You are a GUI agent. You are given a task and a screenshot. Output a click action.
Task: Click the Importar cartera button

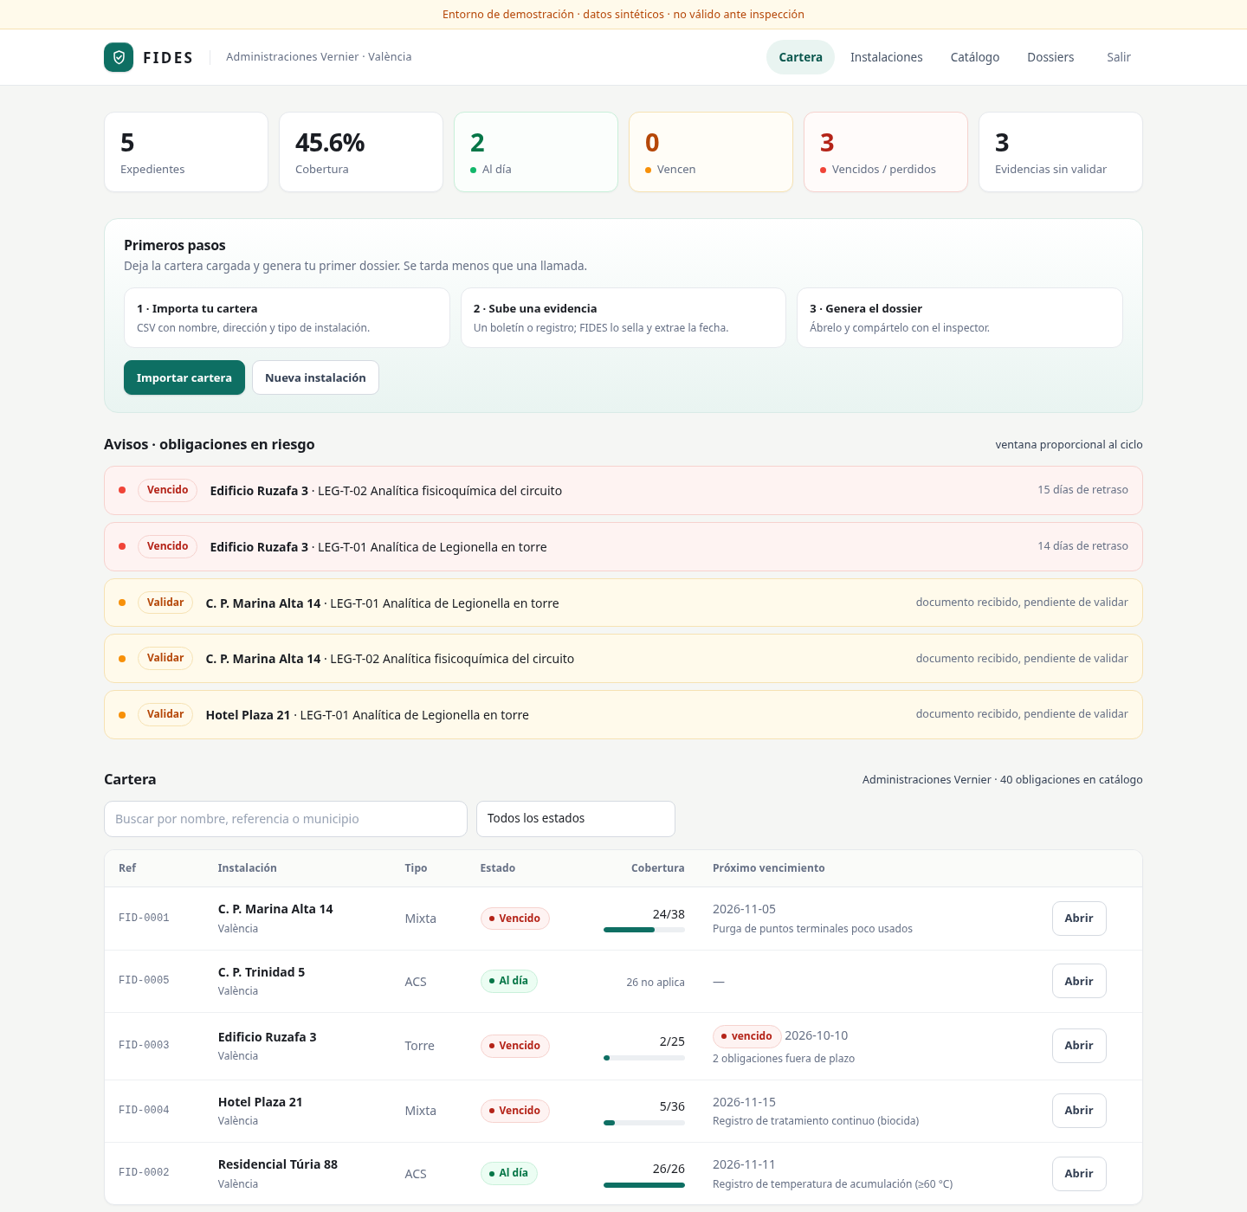pos(184,377)
